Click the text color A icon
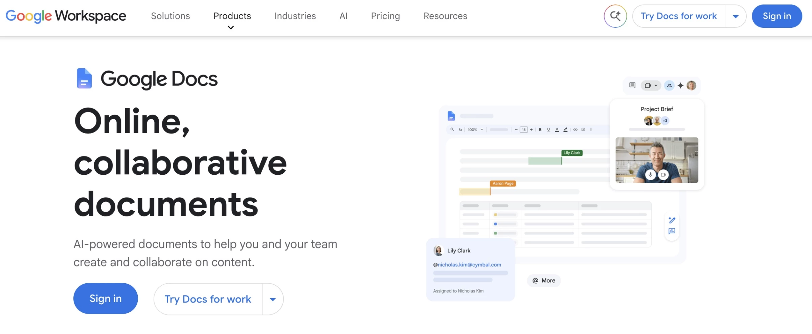 tap(557, 129)
